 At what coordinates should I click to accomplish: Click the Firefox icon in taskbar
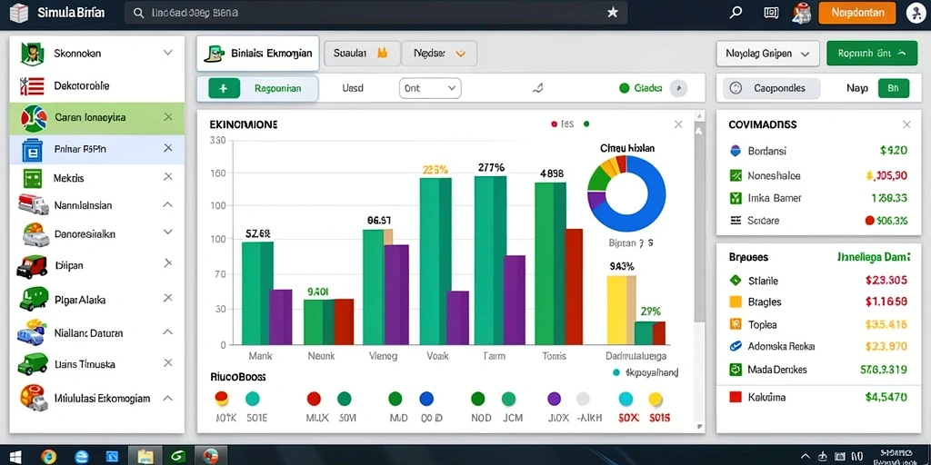pyautogui.click(x=49, y=456)
